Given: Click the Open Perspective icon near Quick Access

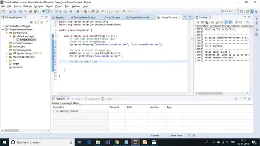Looking at the screenshot, I should 241,11.
